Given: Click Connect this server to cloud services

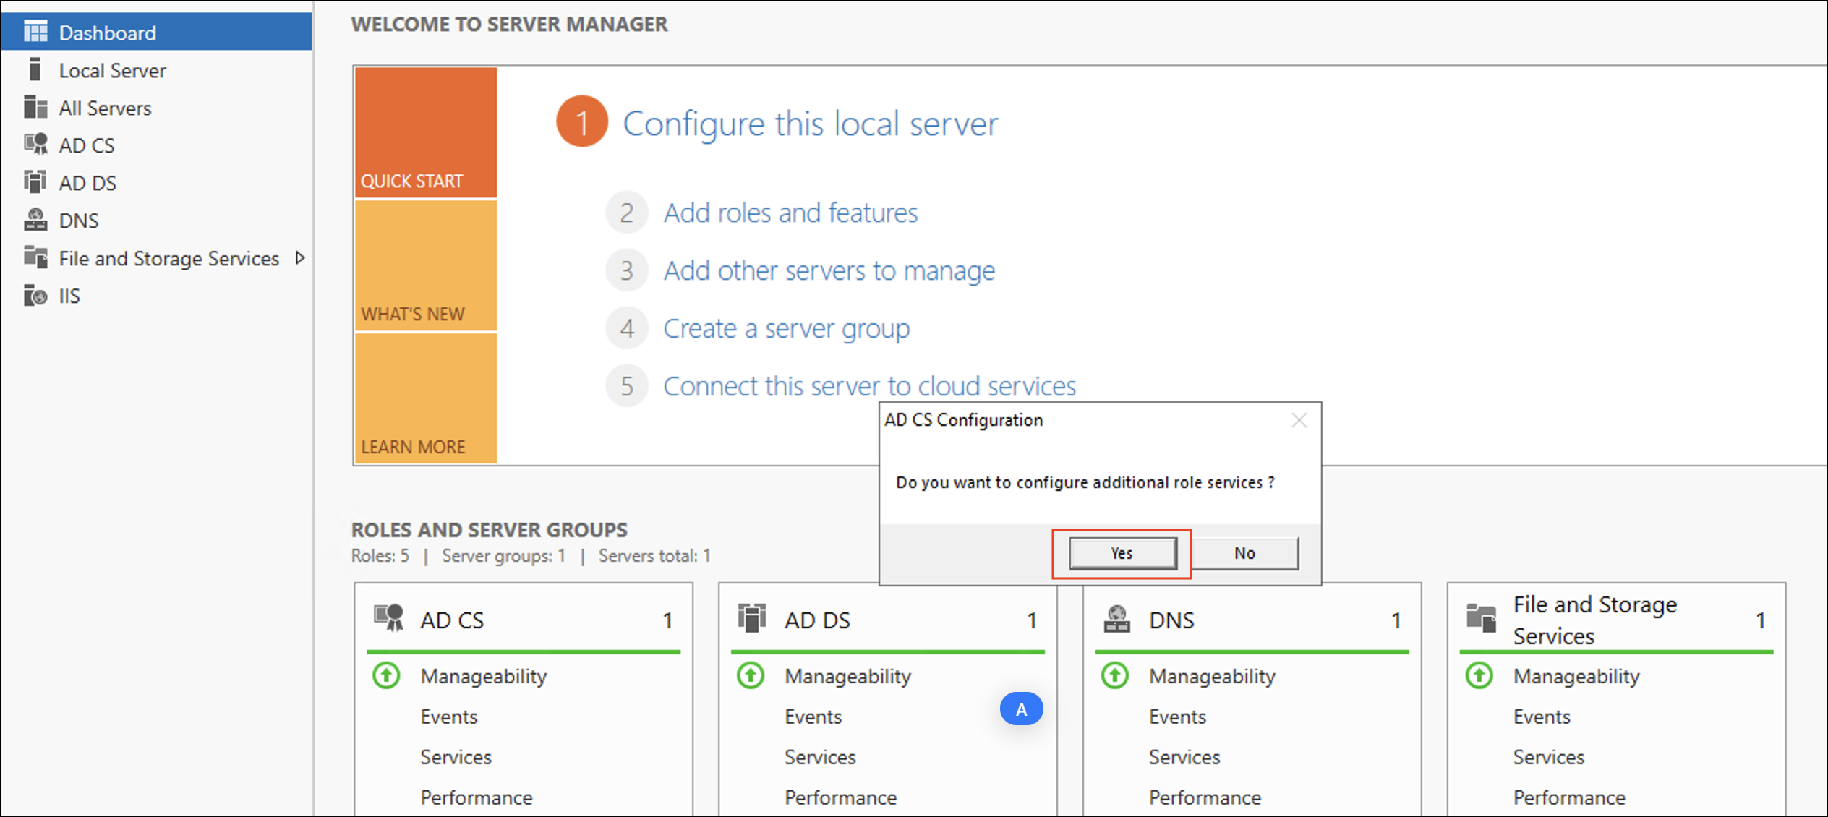Looking at the screenshot, I should click(x=869, y=386).
